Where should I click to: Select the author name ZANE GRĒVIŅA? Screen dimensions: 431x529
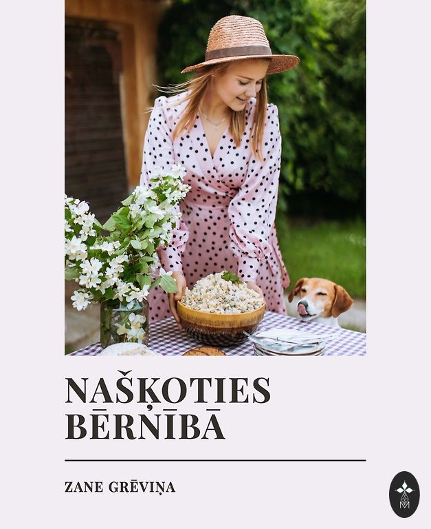[120, 487]
